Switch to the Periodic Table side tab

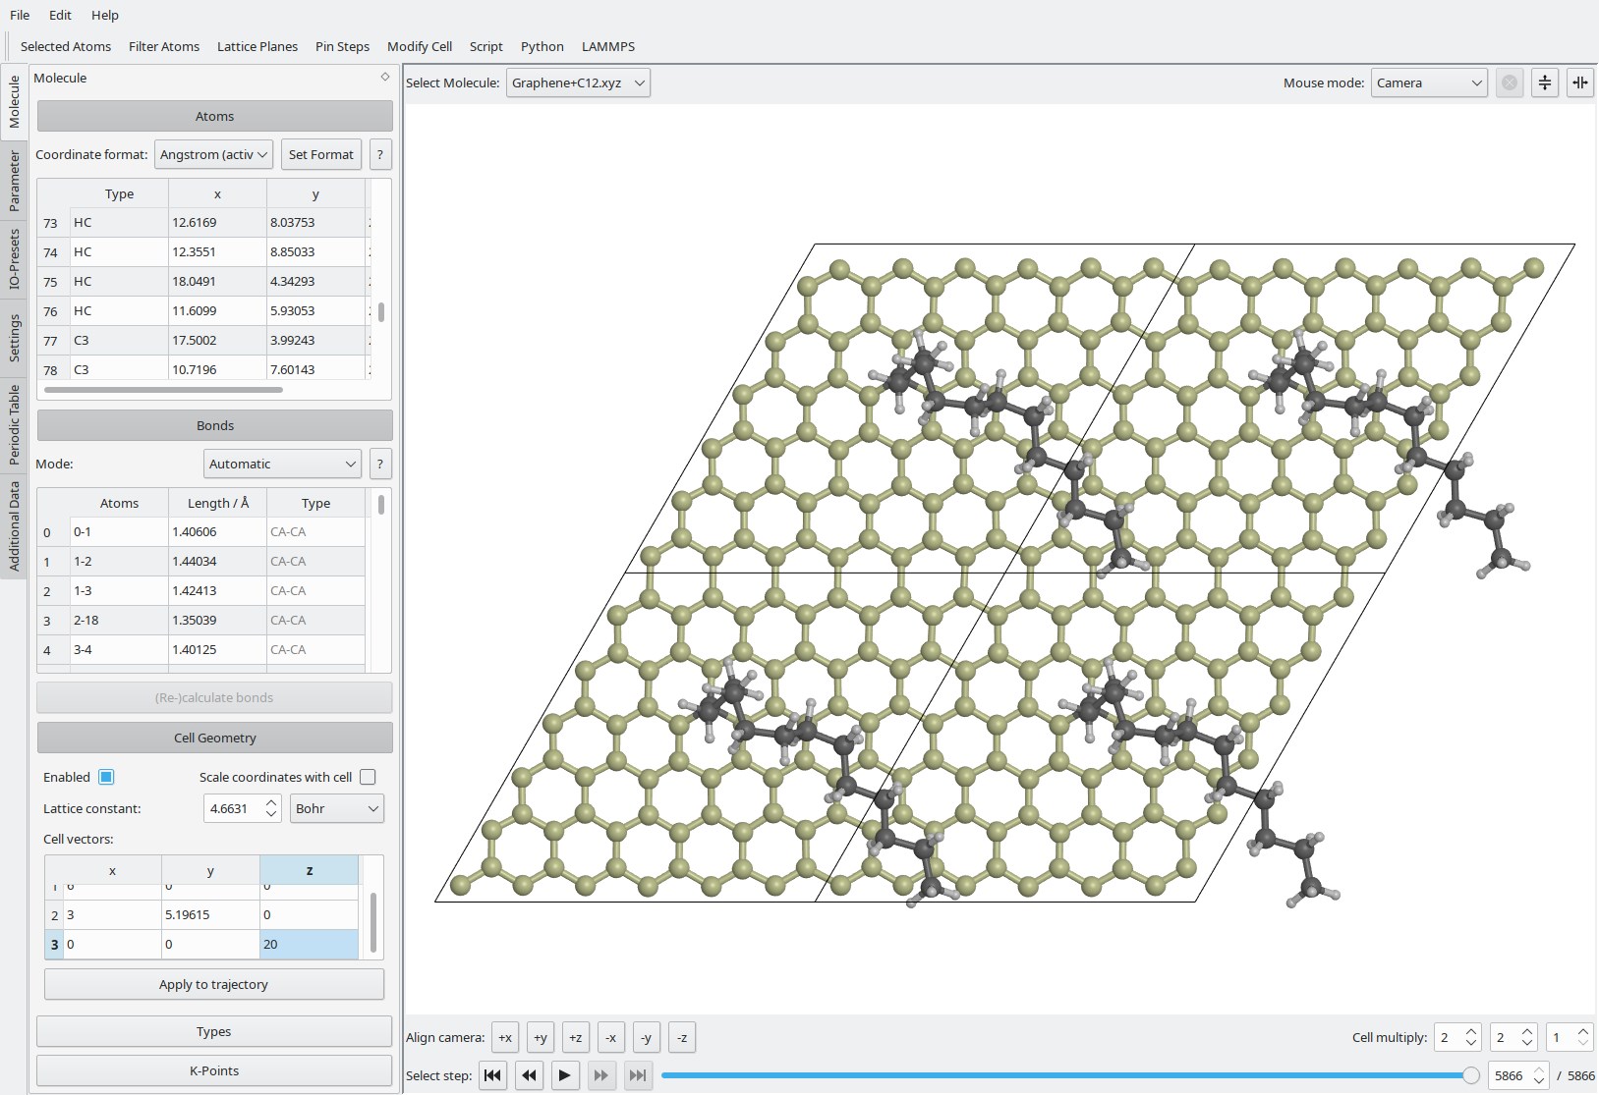(x=14, y=424)
